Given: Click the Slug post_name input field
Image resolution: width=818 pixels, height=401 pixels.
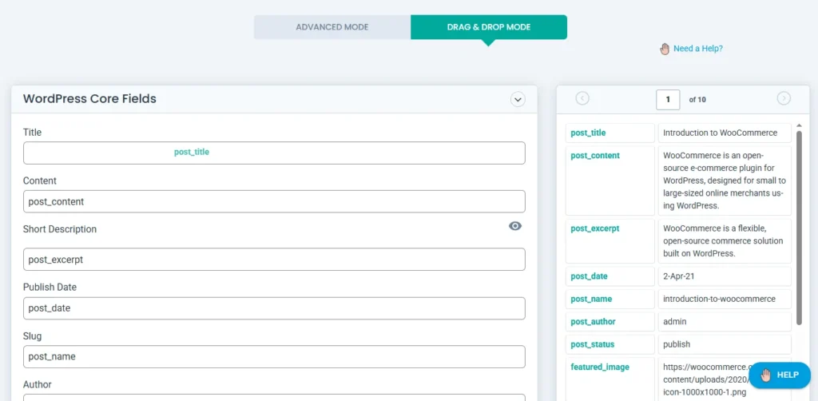Looking at the screenshot, I should tap(274, 356).
